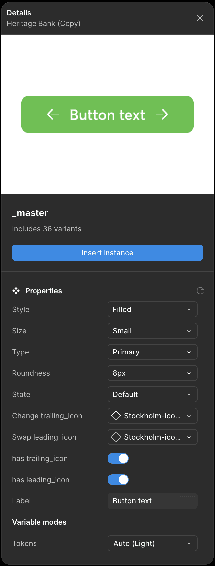Toggle off has trailing_icon switch
215x566 pixels.
pos(118,458)
